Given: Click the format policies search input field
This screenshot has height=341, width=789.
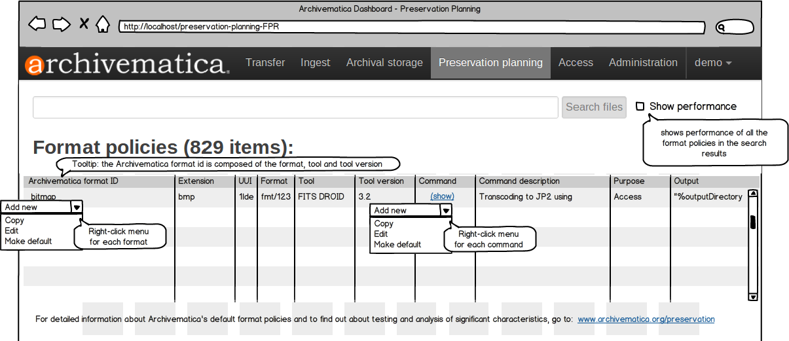Looking at the screenshot, I should tap(295, 107).
